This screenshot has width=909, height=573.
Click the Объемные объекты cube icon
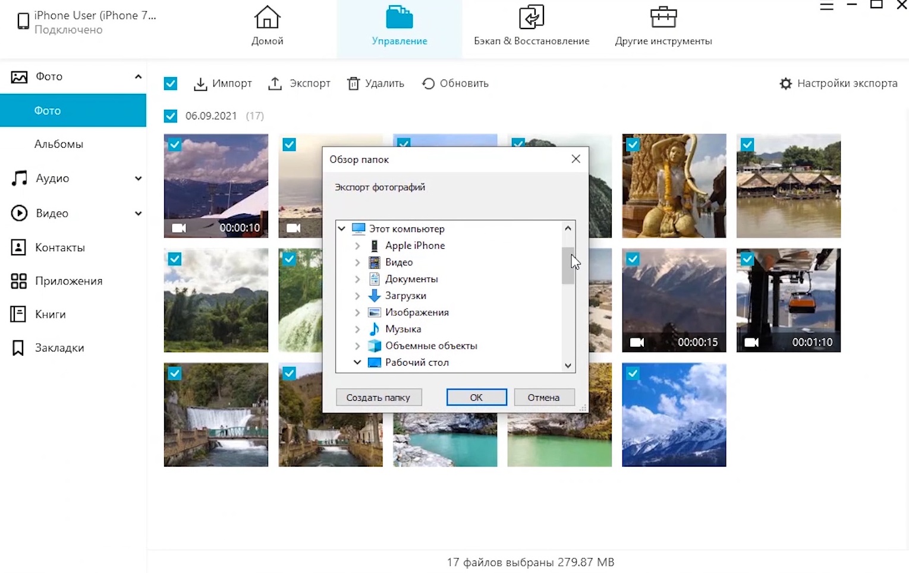(x=374, y=346)
